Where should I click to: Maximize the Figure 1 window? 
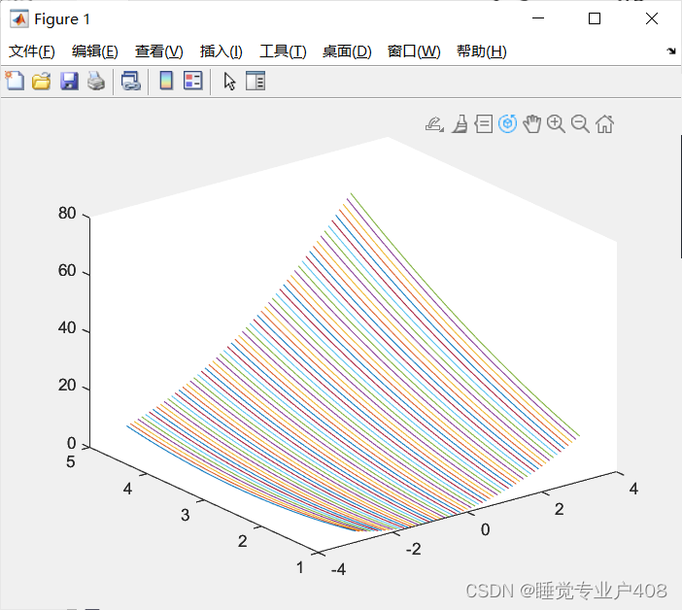click(x=595, y=18)
